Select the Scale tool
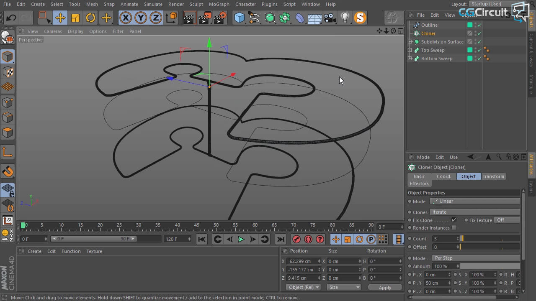The image size is (536, 301). (75, 18)
